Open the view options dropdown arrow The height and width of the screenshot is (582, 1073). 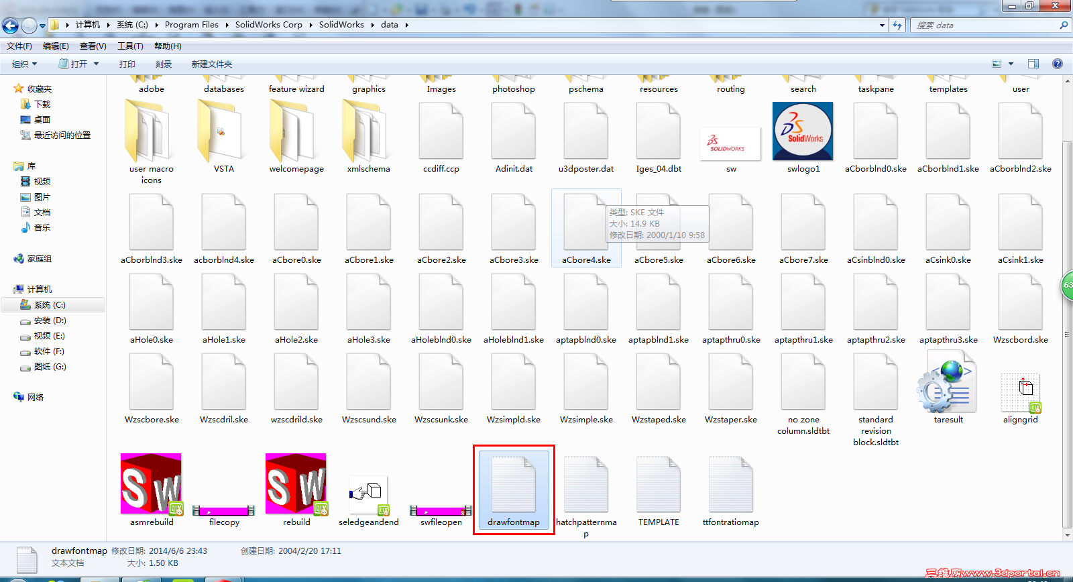point(1011,64)
